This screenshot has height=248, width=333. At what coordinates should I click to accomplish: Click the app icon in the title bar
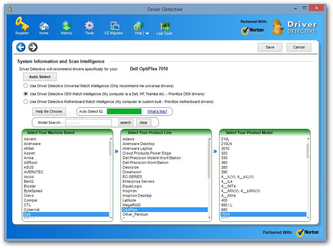[x=10, y=9]
